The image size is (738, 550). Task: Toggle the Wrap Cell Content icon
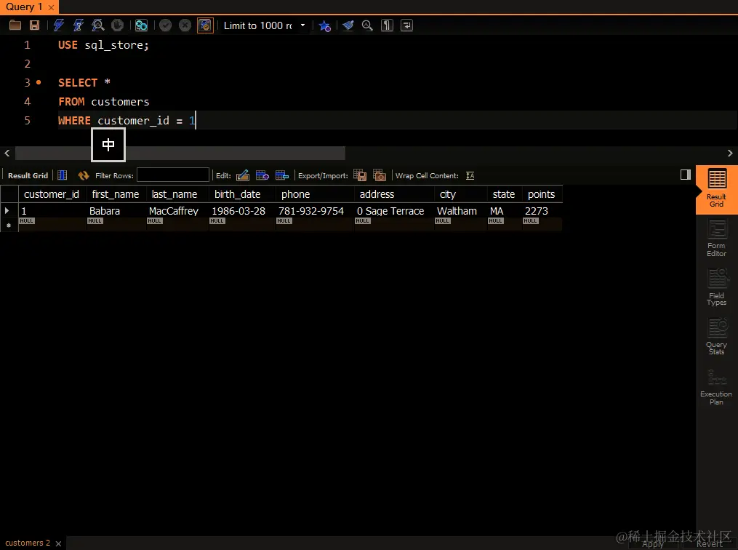pos(470,175)
